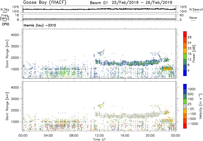This screenshot has height=141, width=203.
Task: Click the "Goose Bay (fitACF)" plot title
Action: pyautogui.click(x=45, y=3)
